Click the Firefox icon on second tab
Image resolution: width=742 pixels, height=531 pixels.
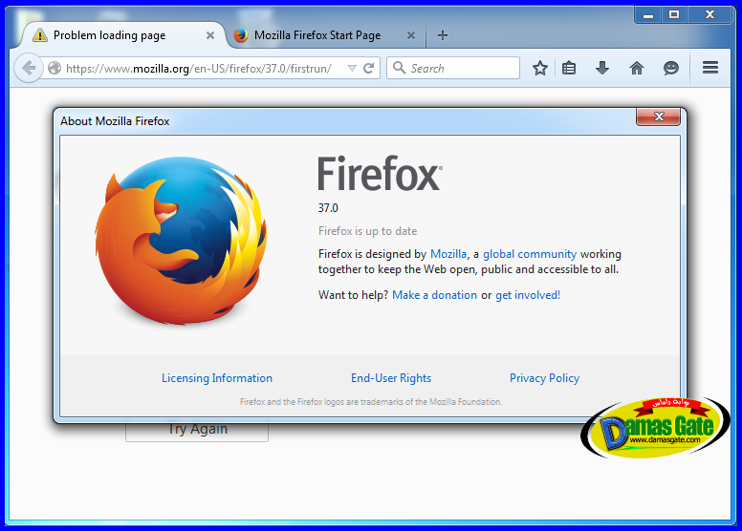click(x=241, y=35)
